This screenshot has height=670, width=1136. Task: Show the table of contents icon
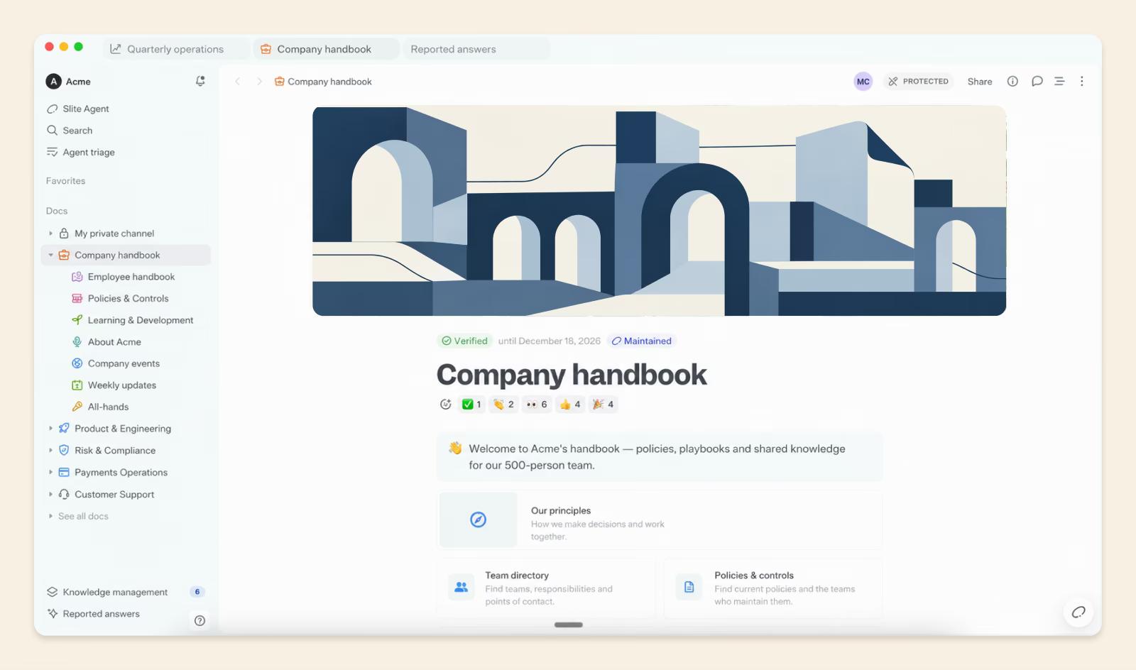(x=1059, y=82)
